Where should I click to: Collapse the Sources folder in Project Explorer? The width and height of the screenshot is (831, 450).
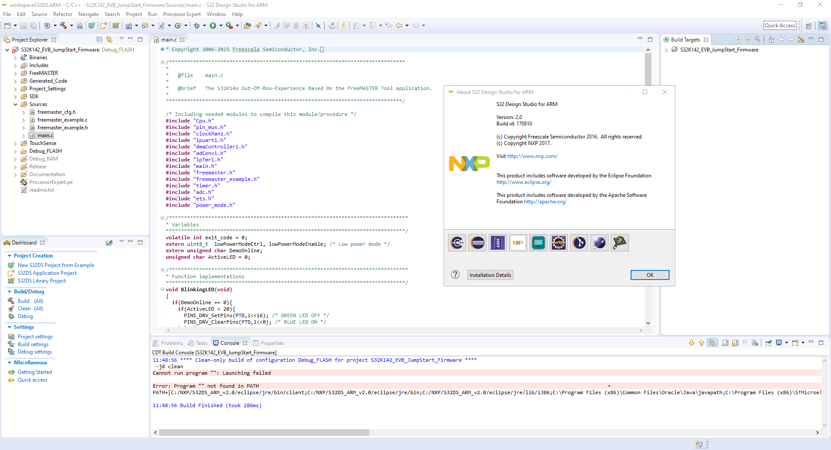coord(15,104)
